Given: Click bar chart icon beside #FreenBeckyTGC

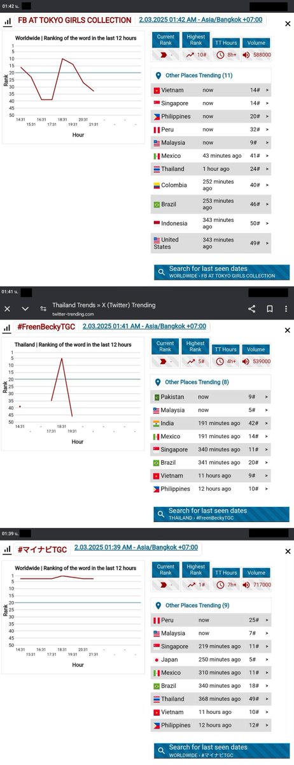Looking at the screenshot, I should click(x=7, y=327).
